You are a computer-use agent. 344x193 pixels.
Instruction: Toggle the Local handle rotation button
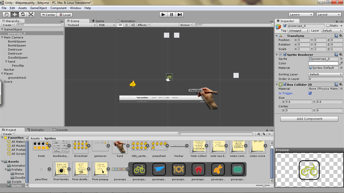tap(64, 15)
